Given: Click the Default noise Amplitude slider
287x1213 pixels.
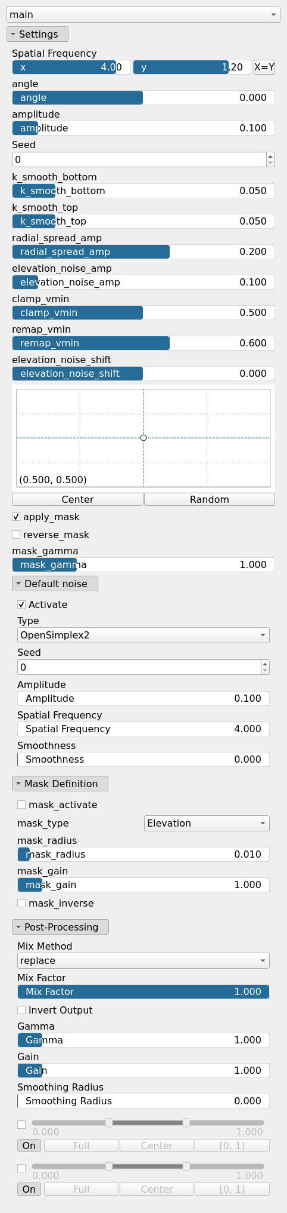Looking at the screenshot, I should pos(143,698).
